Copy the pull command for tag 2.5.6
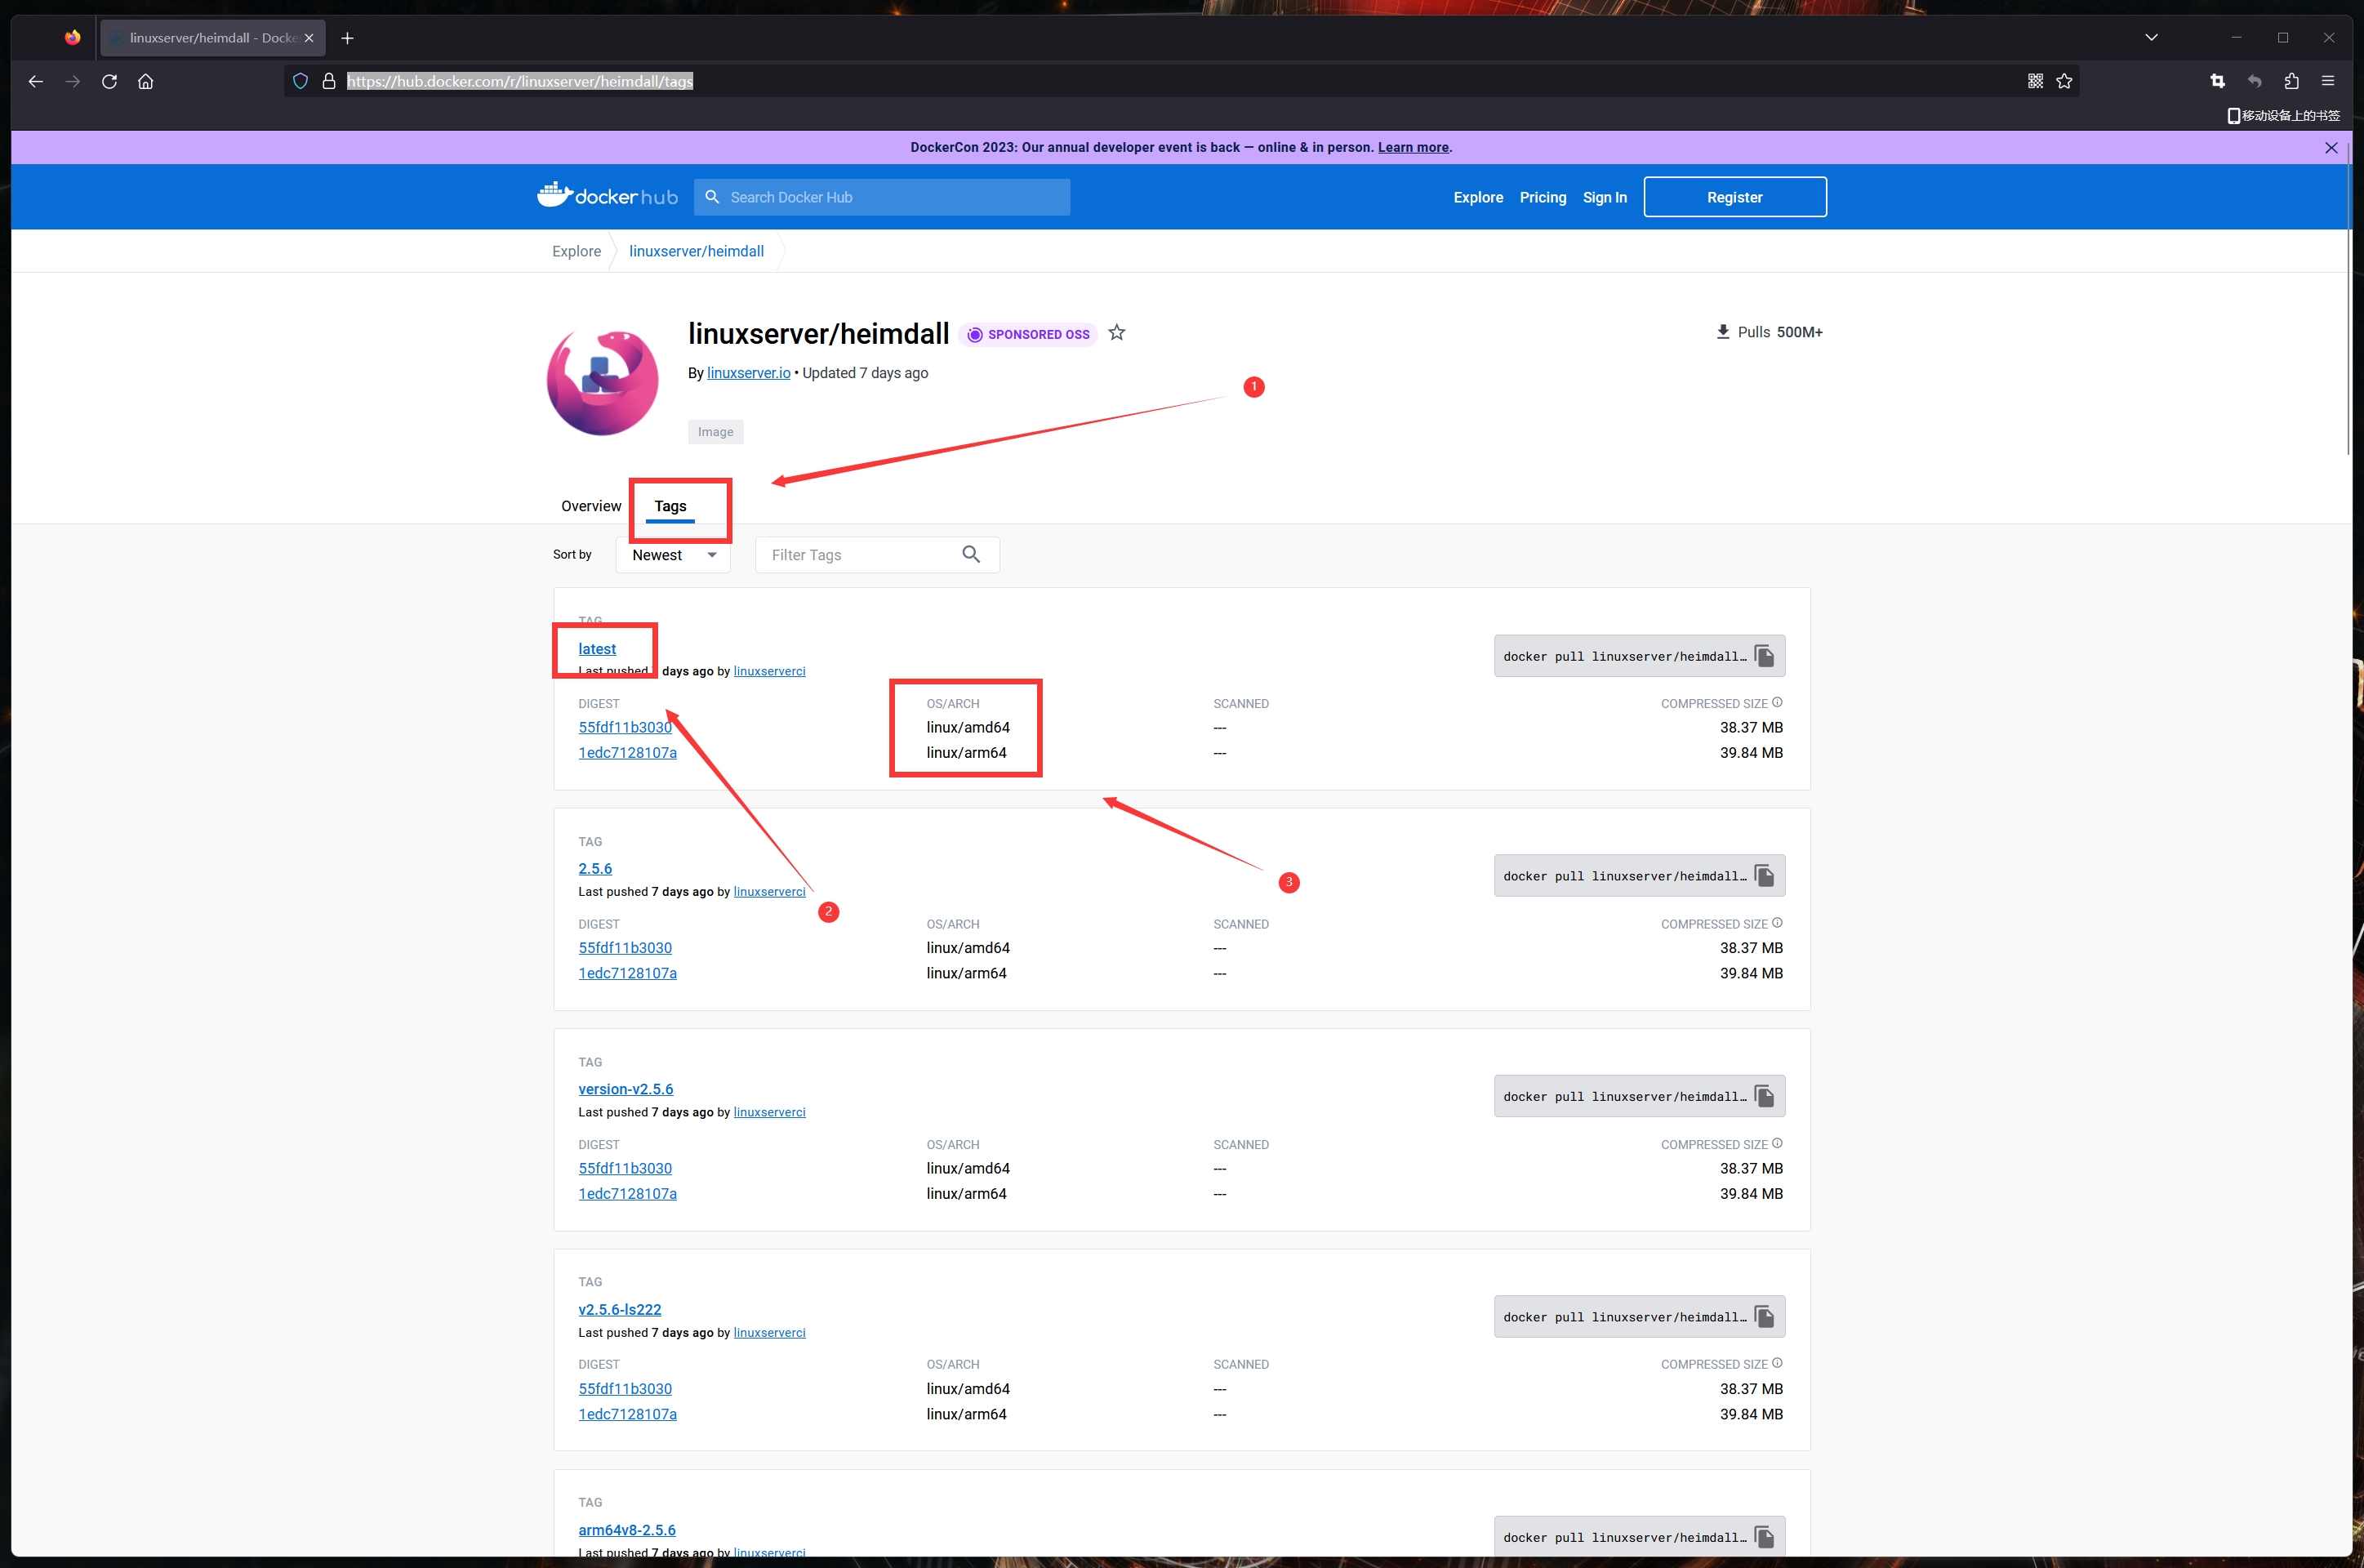 click(x=1765, y=876)
